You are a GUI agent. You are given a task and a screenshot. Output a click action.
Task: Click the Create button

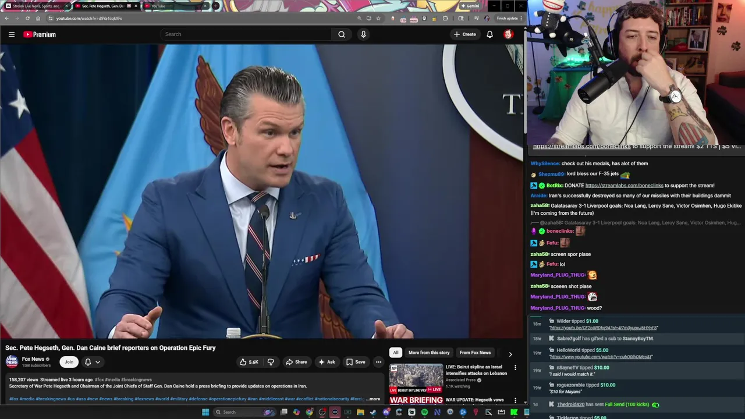click(465, 34)
